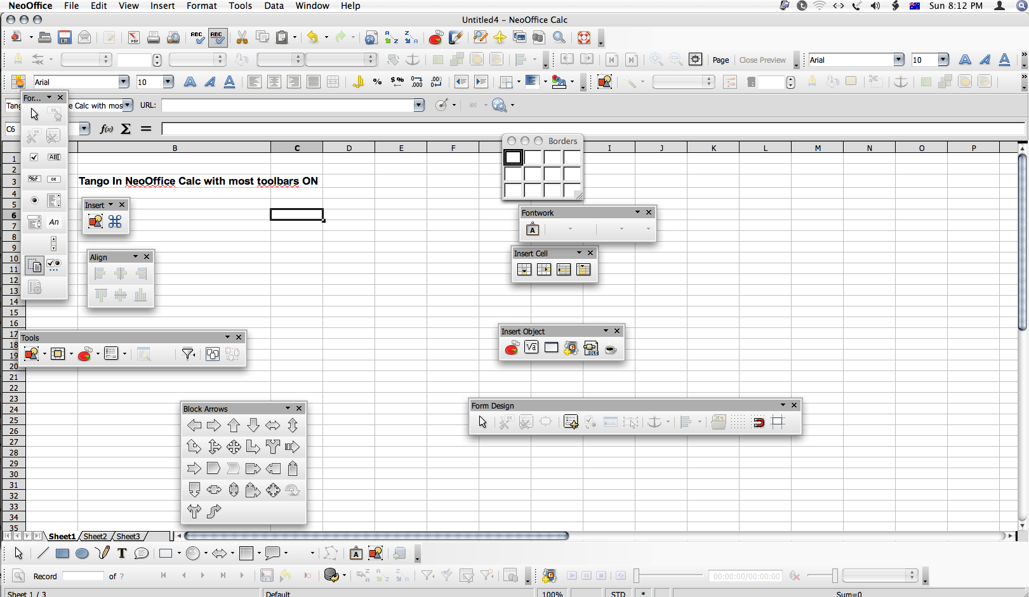1029x597 pixels.
Task: Open Fontwork toolbar options arrow
Action: pyautogui.click(x=637, y=212)
